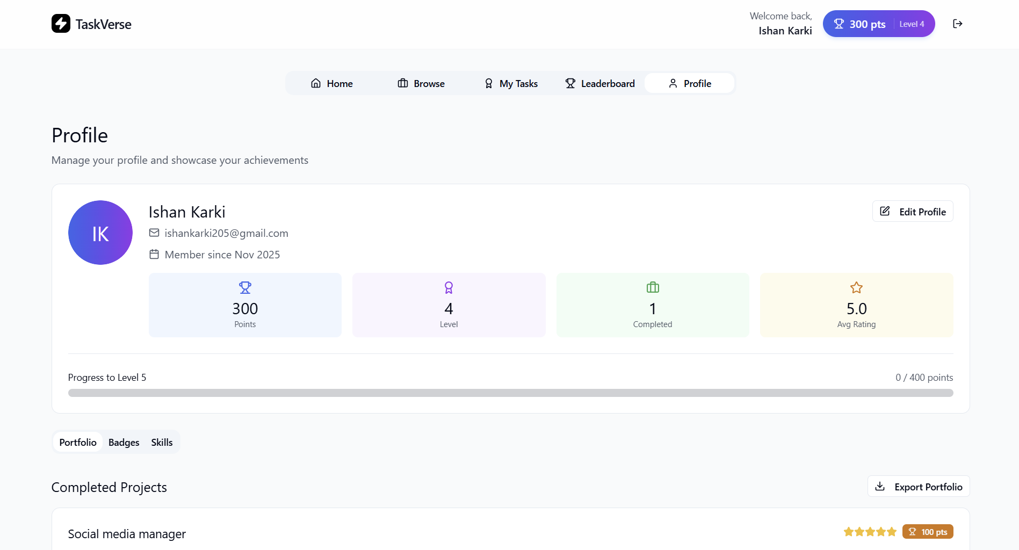This screenshot has height=550, width=1019.
Task: Click the trophy icon in the 300 pts badge
Action: pos(839,24)
